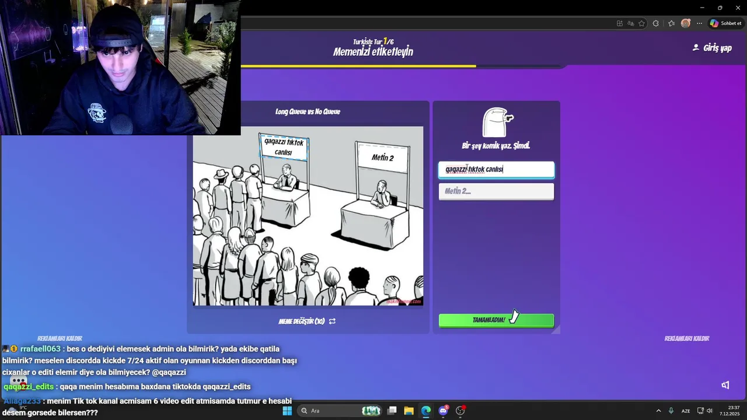Viewport: 747px width, 420px height.
Task: Click the Long Queue meme image
Action: (x=308, y=216)
